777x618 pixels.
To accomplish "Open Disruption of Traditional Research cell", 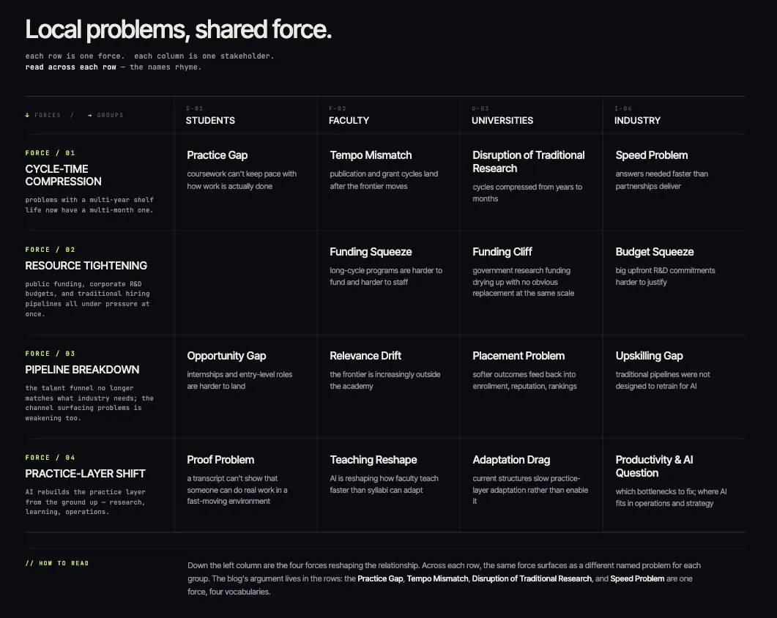I will pos(531,182).
